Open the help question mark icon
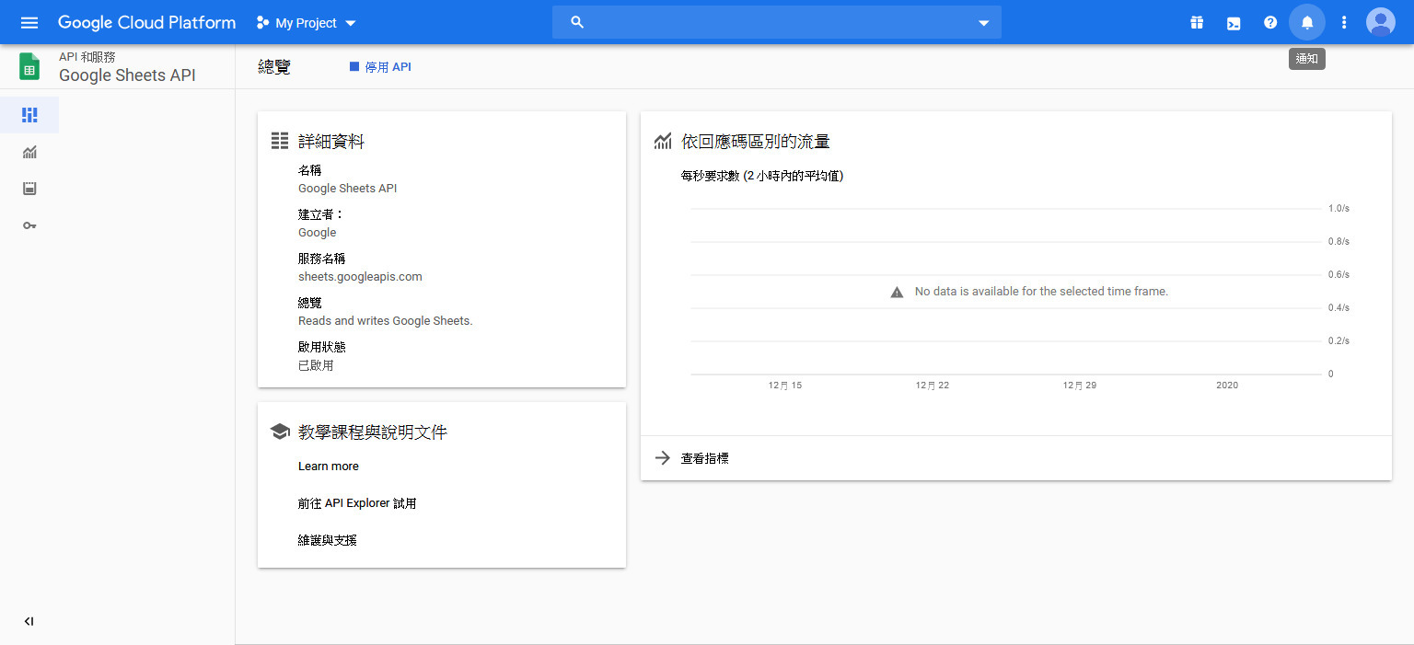This screenshot has width=1414, height=645. pyautogui.click(x=1270, y=22)
